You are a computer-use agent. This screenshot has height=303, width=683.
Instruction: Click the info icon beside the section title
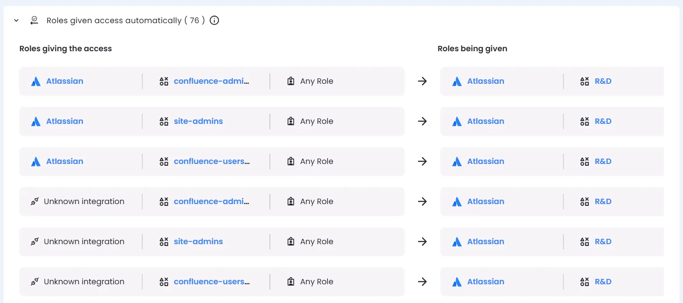(x=214, y=20)
